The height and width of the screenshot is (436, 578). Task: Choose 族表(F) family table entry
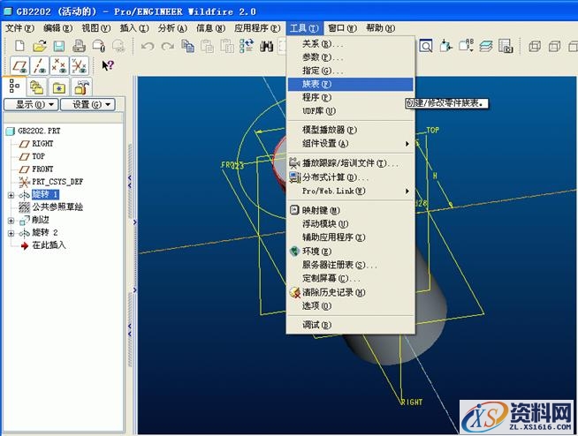click(x=350, y=85)
